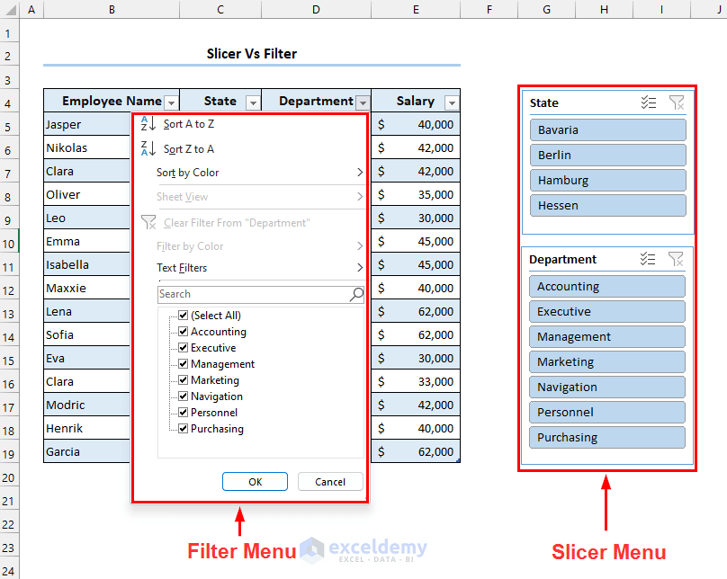
Task: Toggle the Berlin button in the State slicer
Action: (607, 155)
